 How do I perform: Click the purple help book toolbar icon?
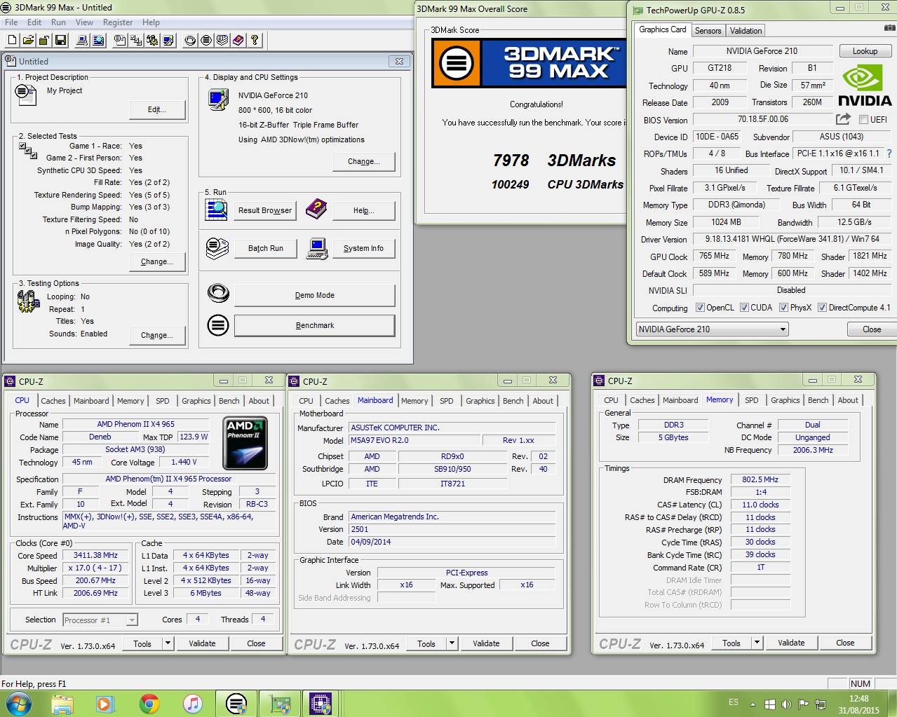coord(238,41)
